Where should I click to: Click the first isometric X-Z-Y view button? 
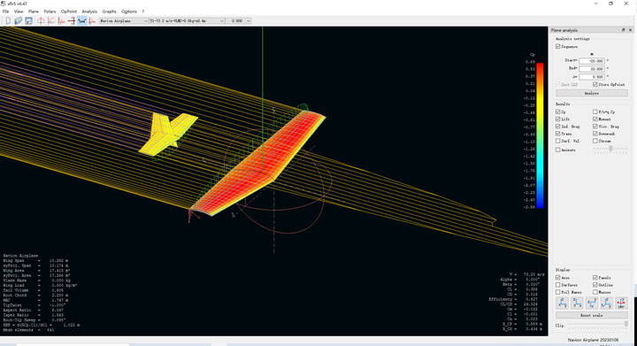(563, 303)
